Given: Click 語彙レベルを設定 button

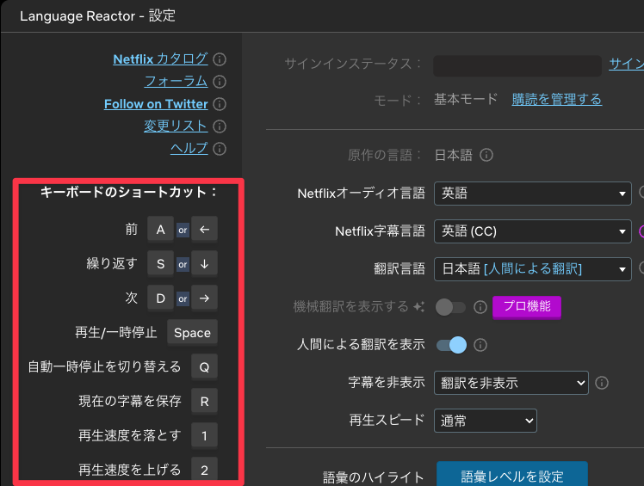Looking at the screenshot, I should (512, 475).
